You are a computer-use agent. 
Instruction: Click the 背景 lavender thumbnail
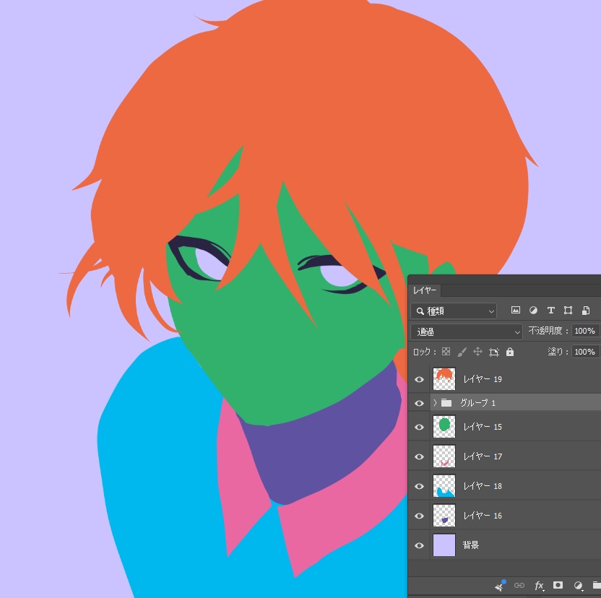click(444, 545)
